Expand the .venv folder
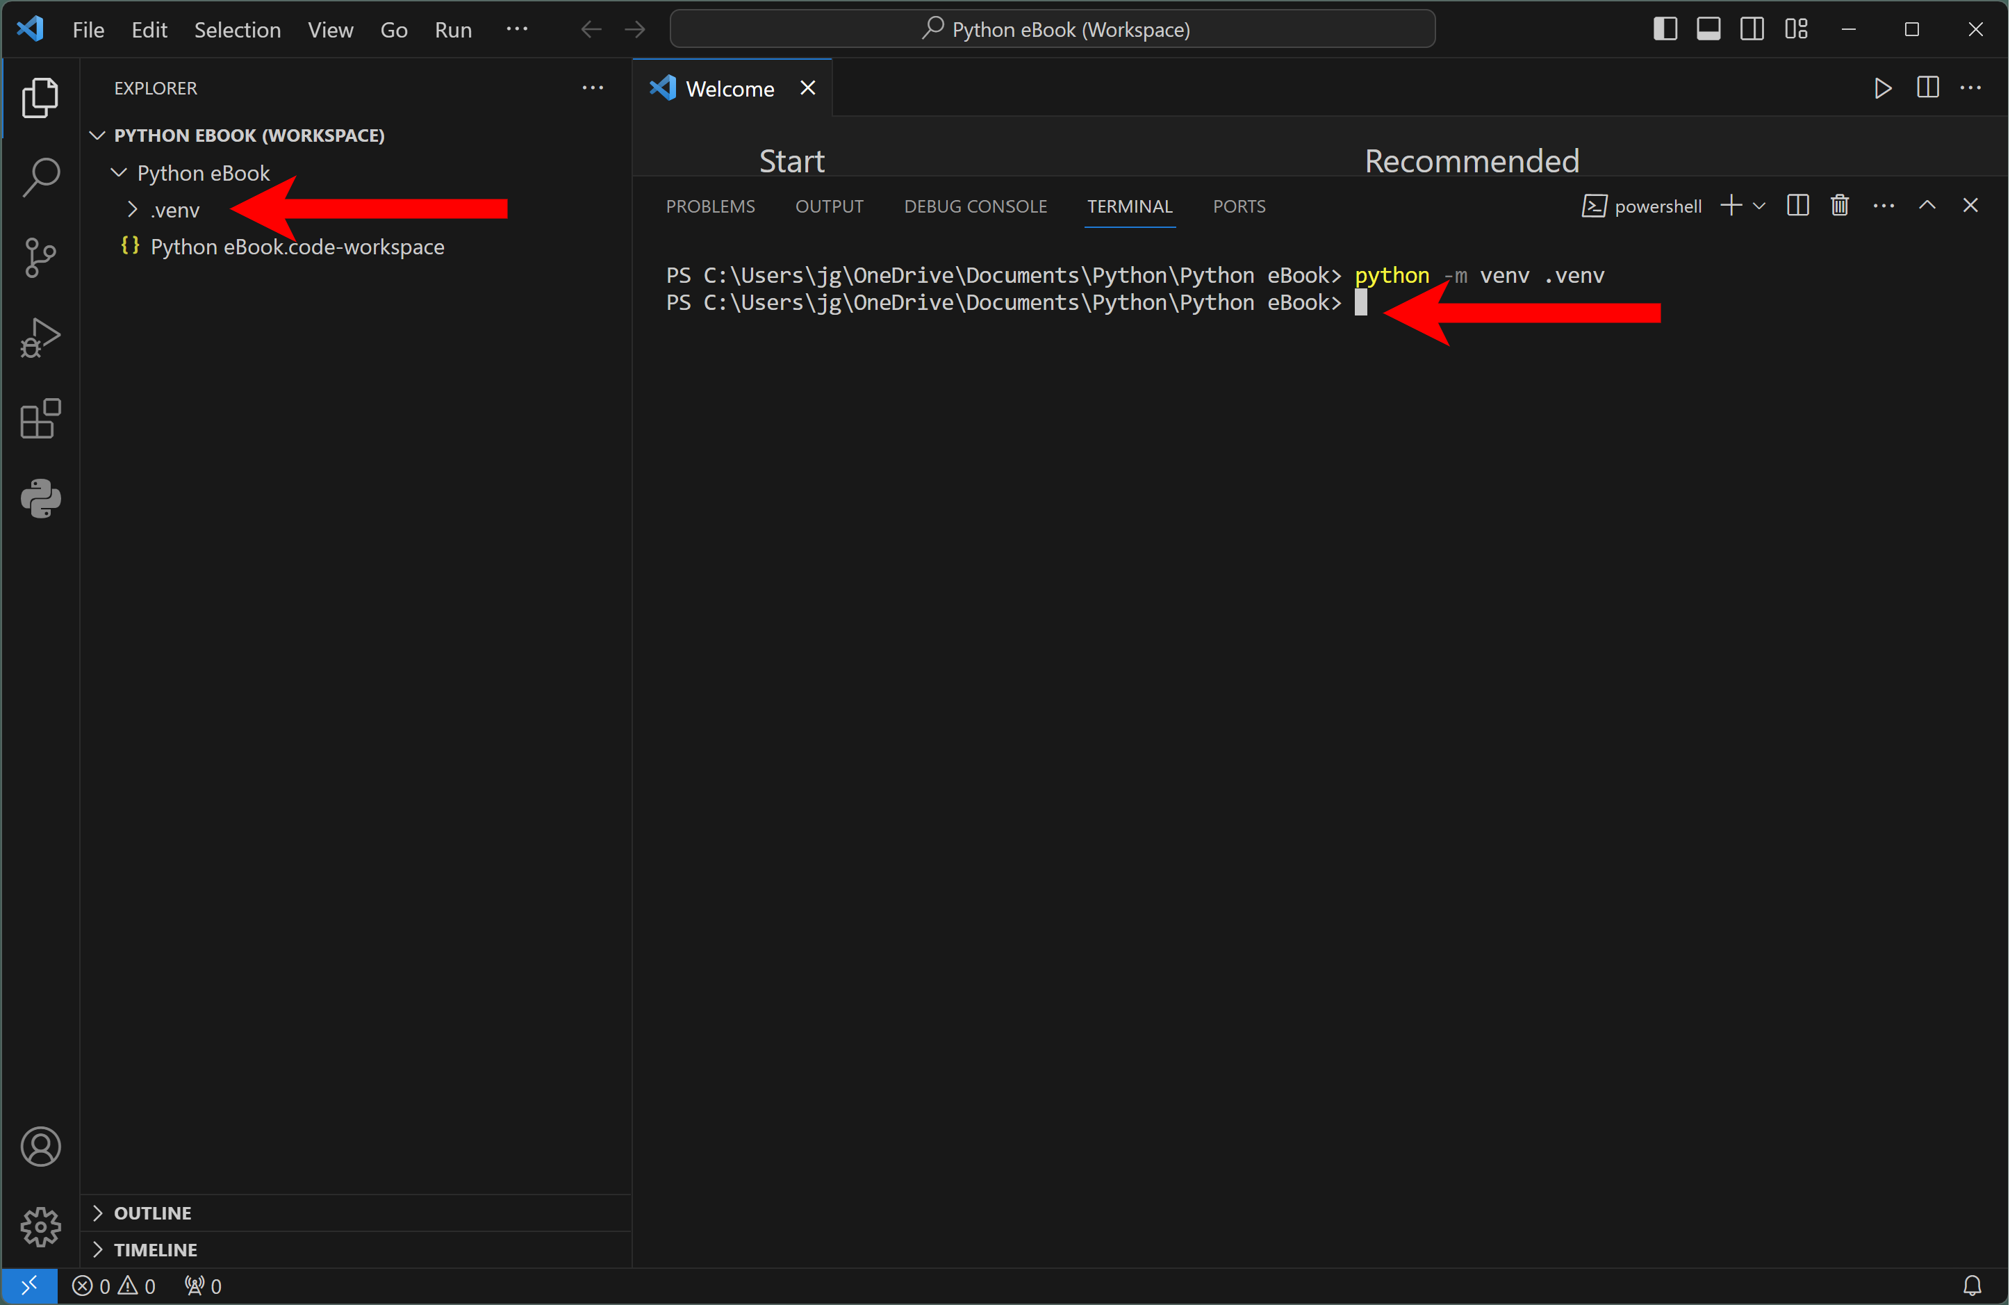Viewport: 2010px width, 1305px height. 132,209
